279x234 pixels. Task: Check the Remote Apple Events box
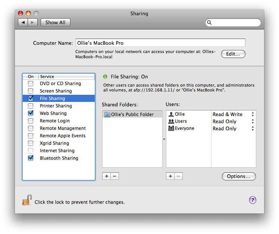click(31, 136)
